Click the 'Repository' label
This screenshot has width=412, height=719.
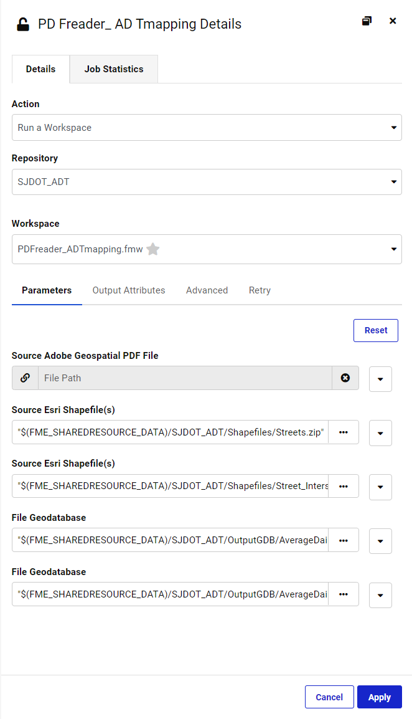(x=35, y=158)
